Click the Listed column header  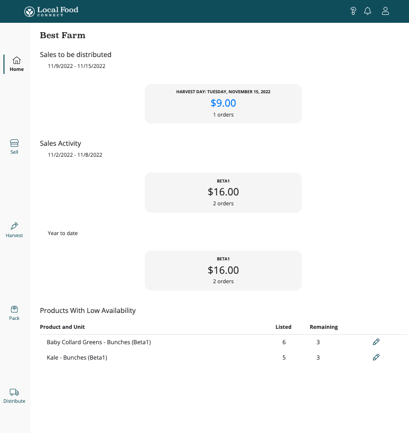click(x=284, y=327)
